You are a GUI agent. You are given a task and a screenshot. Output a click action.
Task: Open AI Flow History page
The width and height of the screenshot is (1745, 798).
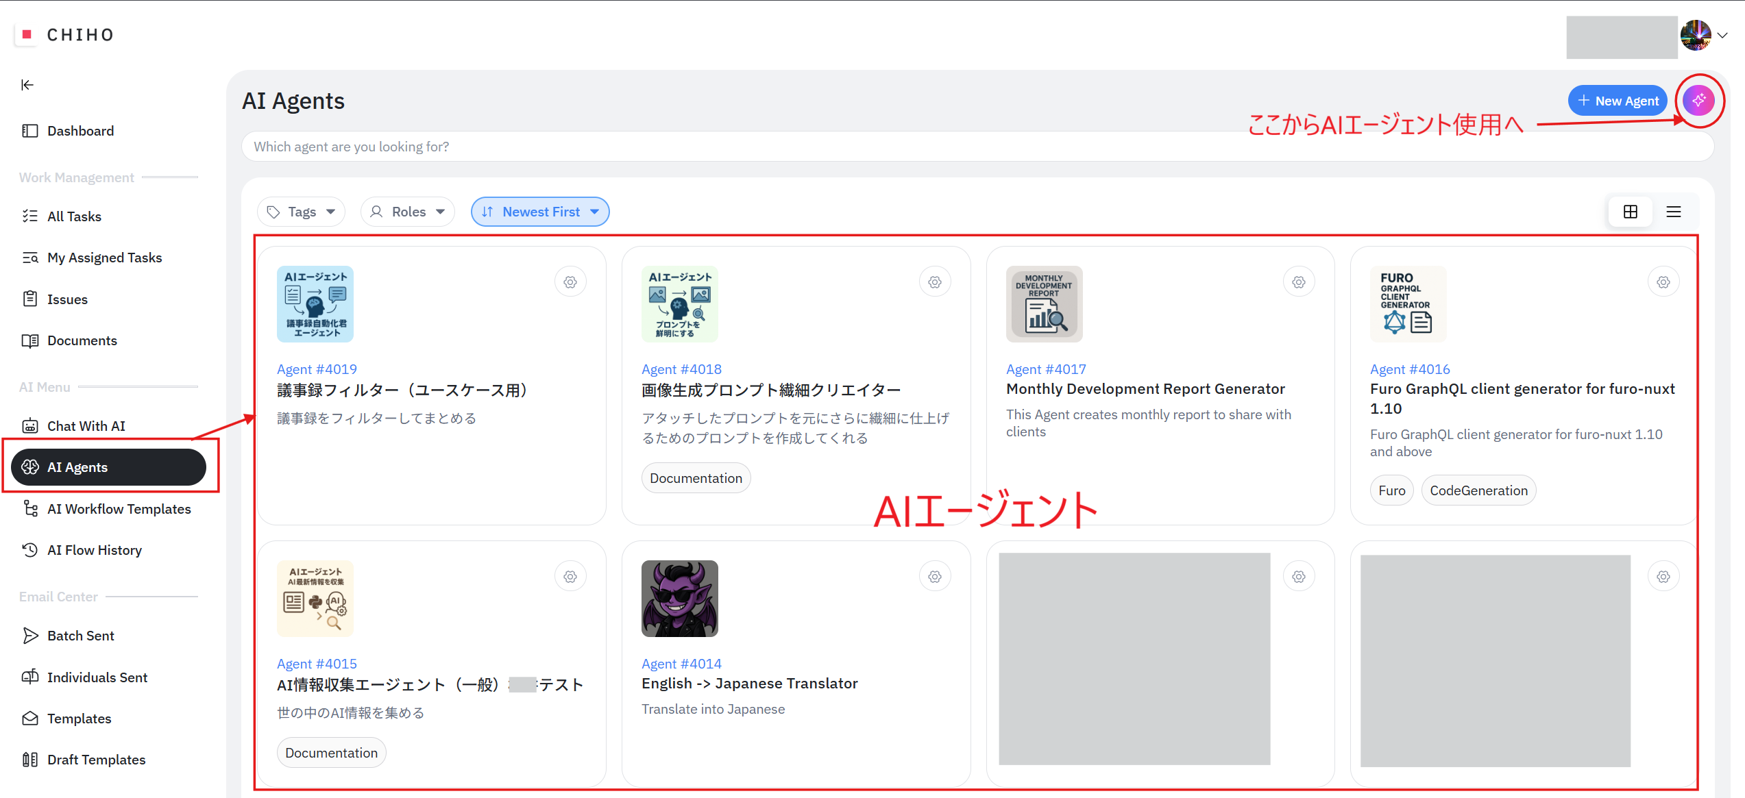[x=94, y=550]
